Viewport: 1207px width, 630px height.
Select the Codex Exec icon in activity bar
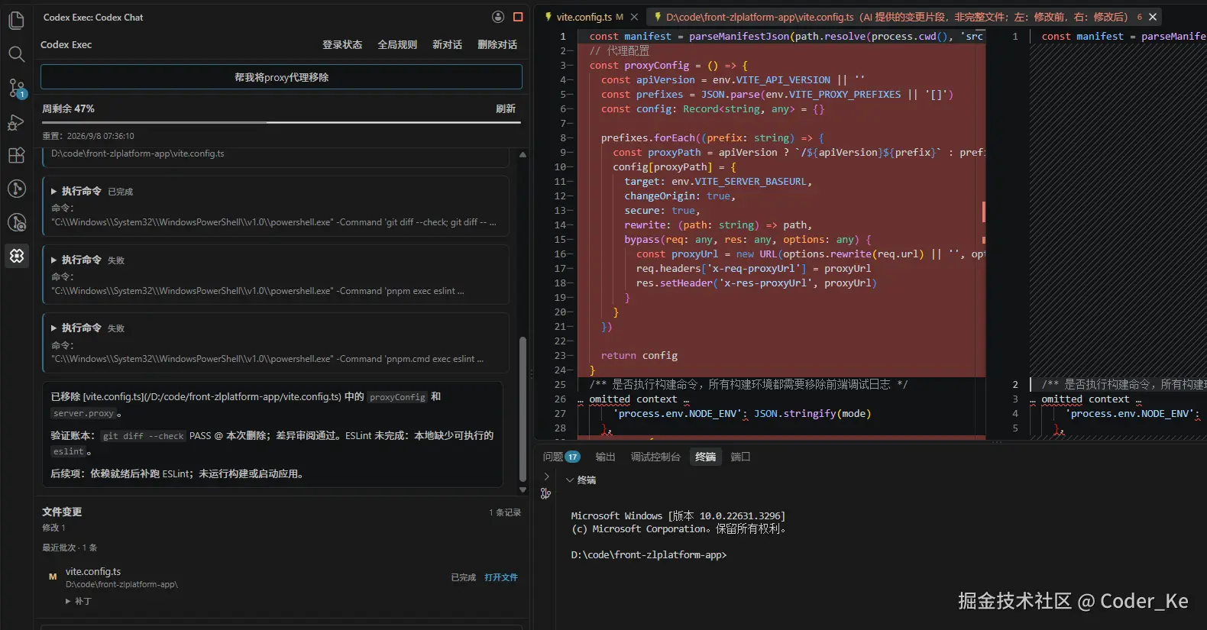[17, 256]
